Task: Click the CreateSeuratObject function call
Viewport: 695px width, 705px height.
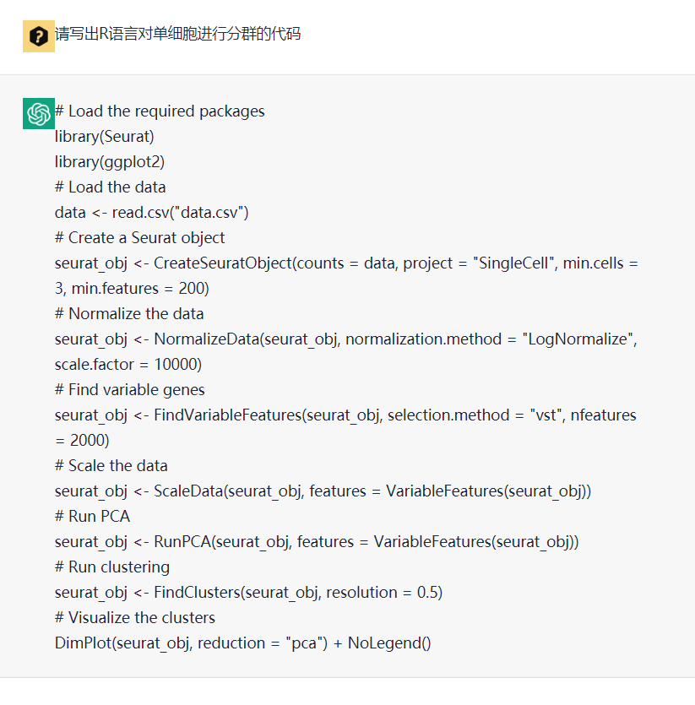Action: click(346, 275)
